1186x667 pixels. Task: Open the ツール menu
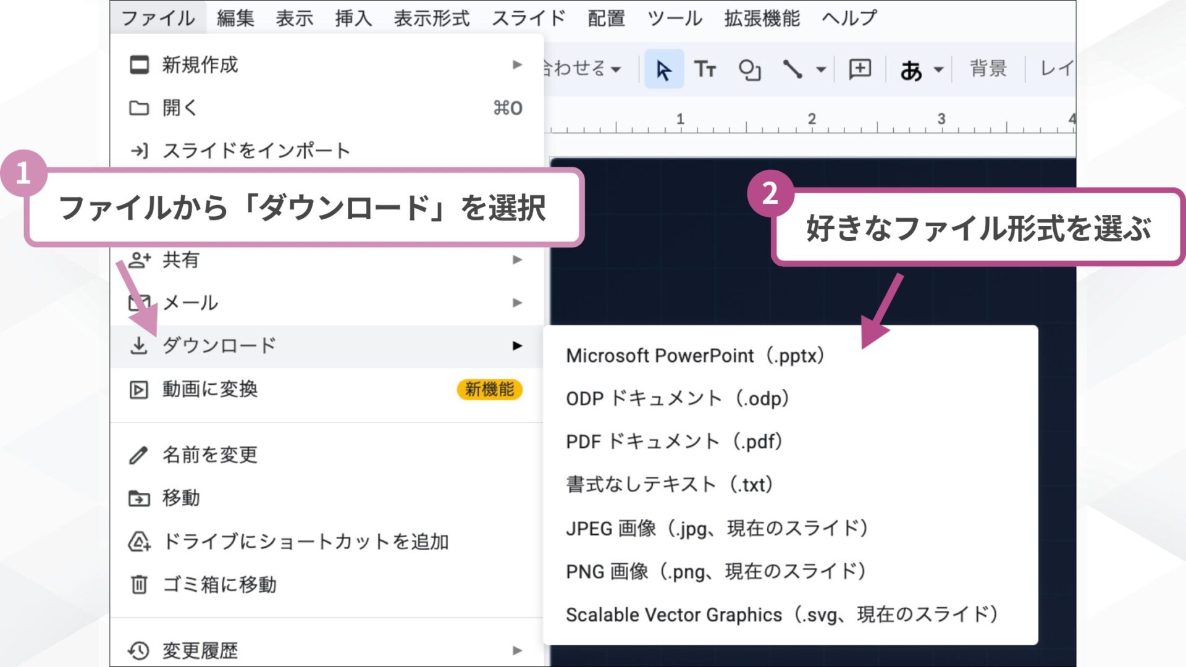point(675,18)
